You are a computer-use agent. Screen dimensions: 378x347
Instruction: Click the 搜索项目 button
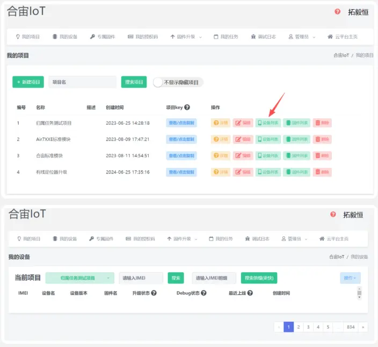(134, 82)
